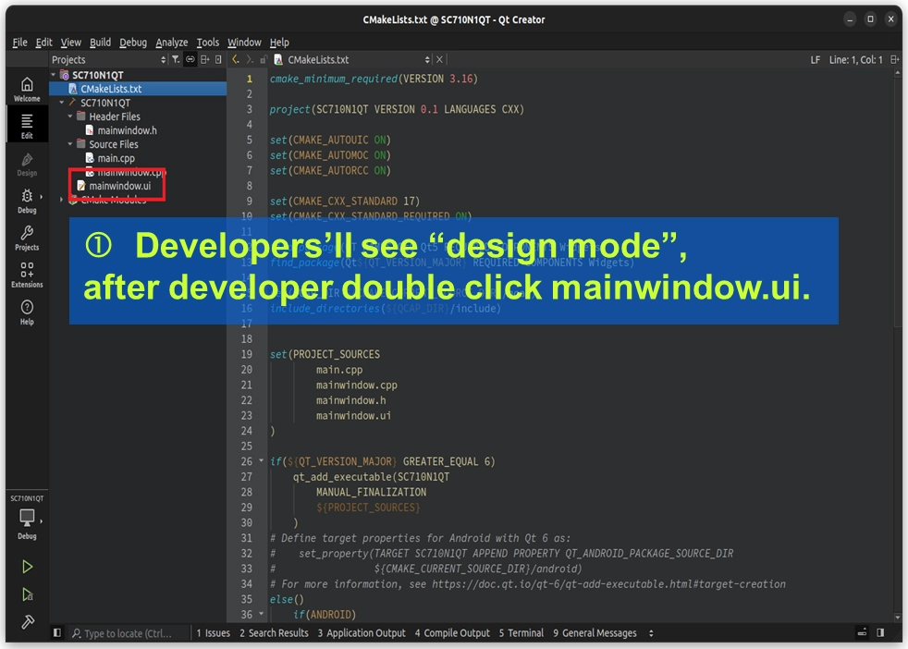Show the 5 Terminal pane
The height and width of the screenshot is (649, 908).
521,632
